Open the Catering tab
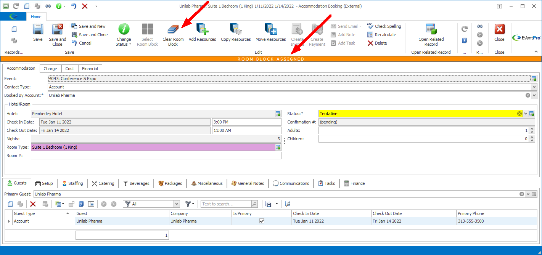Viewport: 542px width, 255px height. coord(103,183)
